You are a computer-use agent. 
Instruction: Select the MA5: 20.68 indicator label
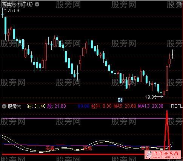[125, 106]
